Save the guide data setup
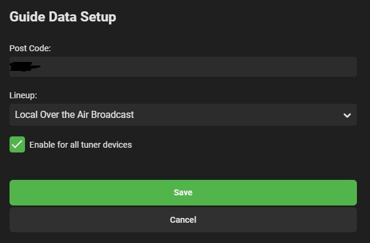 [183, 192]
